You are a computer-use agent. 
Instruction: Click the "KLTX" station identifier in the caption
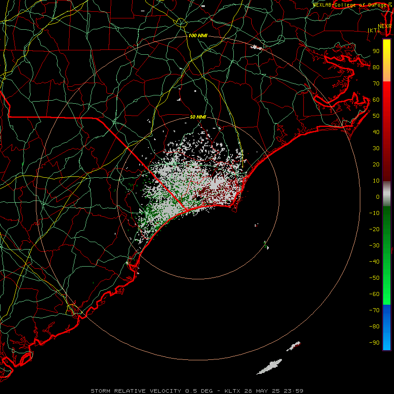coord(232,391)
